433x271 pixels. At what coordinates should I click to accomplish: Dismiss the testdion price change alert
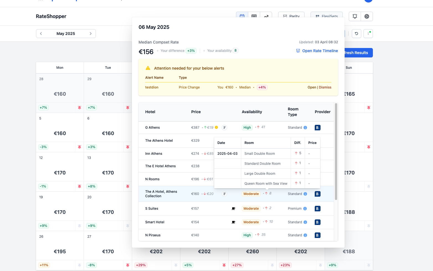(325, 87)
